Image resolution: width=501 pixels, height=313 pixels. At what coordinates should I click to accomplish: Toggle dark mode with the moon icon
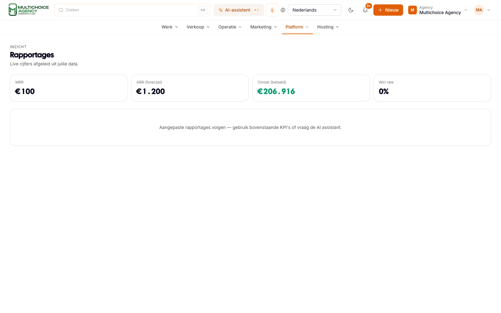(351, 10)
